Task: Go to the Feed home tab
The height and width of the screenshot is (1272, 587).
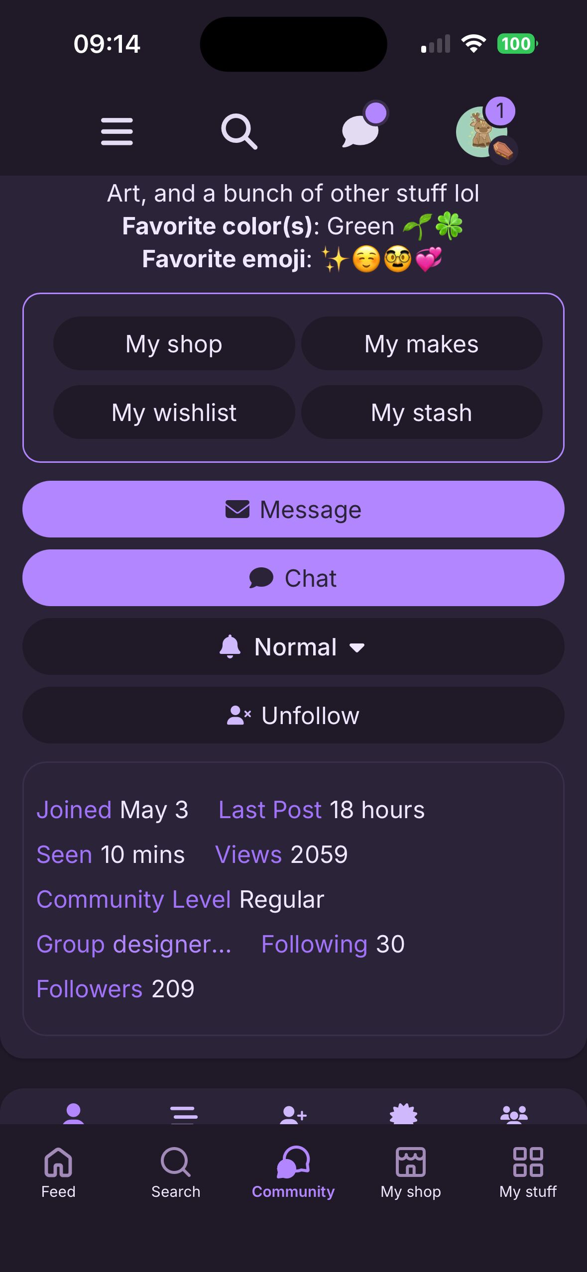Action: [x=58, y=1170]
